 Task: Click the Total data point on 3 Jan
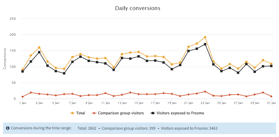[39, 47]
